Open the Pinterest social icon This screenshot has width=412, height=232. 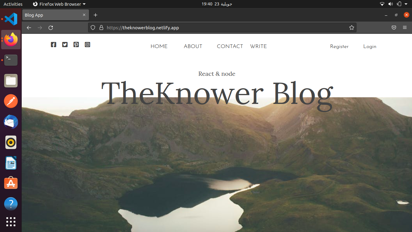(76, 45)
